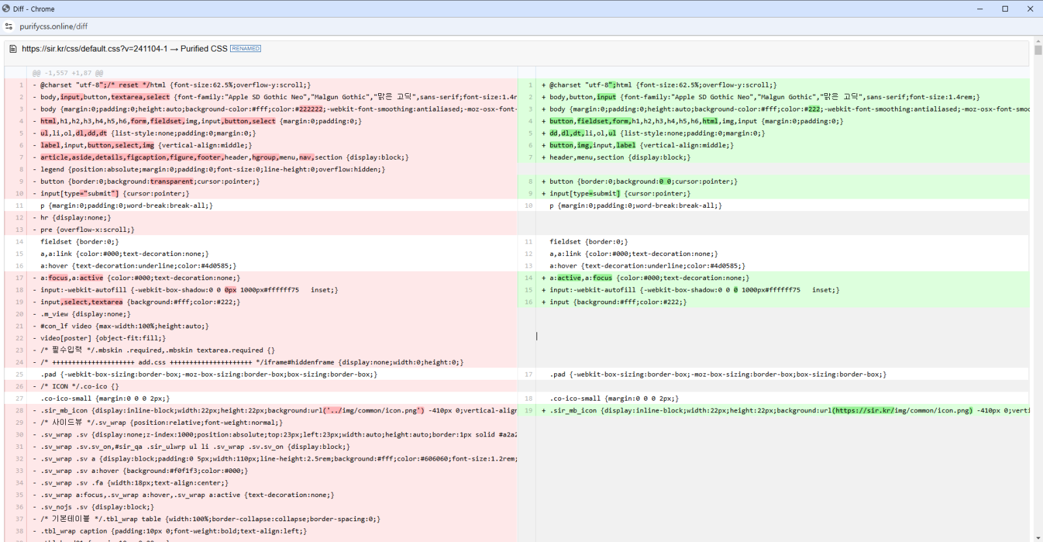The image size is (1043, 542).
Task: Maximize the Diff Chrome window
Action: [x=1005, y=8]
